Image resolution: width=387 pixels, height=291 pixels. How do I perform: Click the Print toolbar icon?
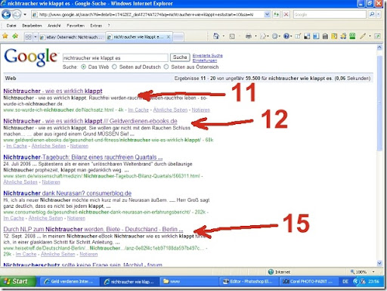[x=249, y=36]
